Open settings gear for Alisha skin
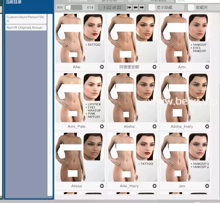Viewport: 220px width, 203px height. 155,126
